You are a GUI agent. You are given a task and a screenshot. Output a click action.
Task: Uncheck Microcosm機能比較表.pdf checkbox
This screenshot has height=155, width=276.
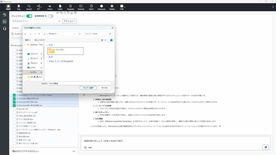(x=14, y=99)
